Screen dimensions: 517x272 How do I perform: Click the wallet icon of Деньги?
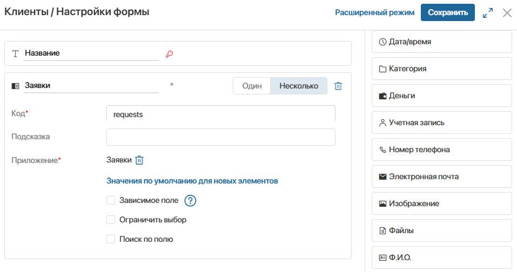click(382, 96)
